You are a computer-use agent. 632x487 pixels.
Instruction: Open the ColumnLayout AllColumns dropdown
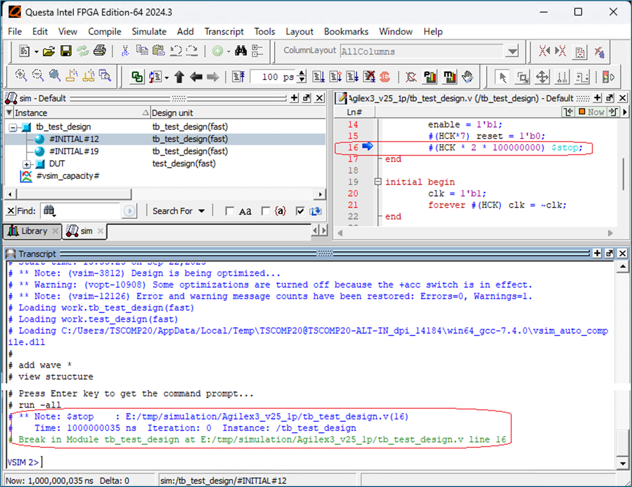pyautogui.click(x=512, y=51)
